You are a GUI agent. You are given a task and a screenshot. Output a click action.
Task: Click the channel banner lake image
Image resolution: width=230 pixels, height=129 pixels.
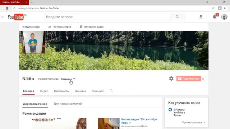tap(114, 51)
